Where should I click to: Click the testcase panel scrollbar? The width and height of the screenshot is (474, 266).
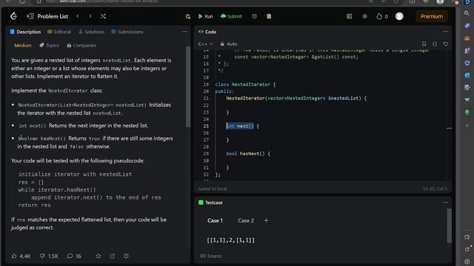(x=450, y=225)
